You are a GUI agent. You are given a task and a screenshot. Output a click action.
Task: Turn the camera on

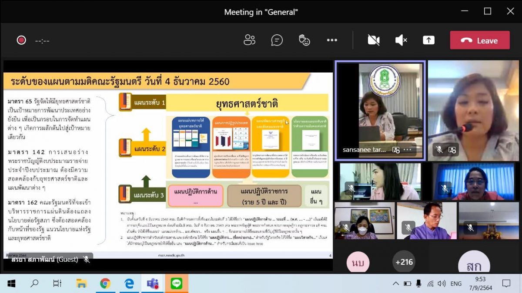[x=373, y=40]
